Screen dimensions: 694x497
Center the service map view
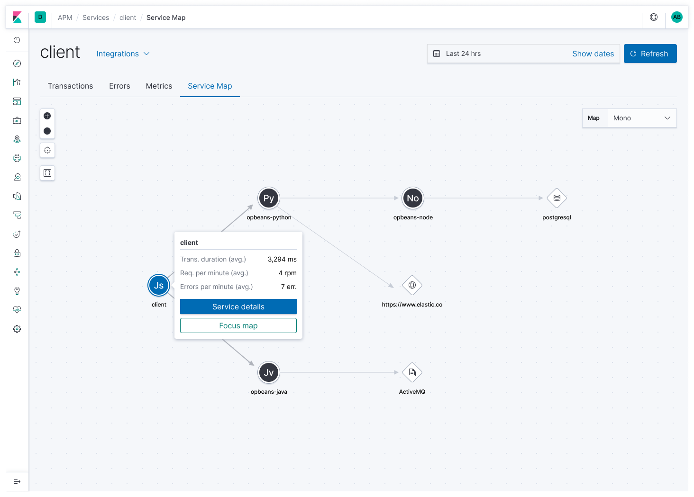coord(47,150)
